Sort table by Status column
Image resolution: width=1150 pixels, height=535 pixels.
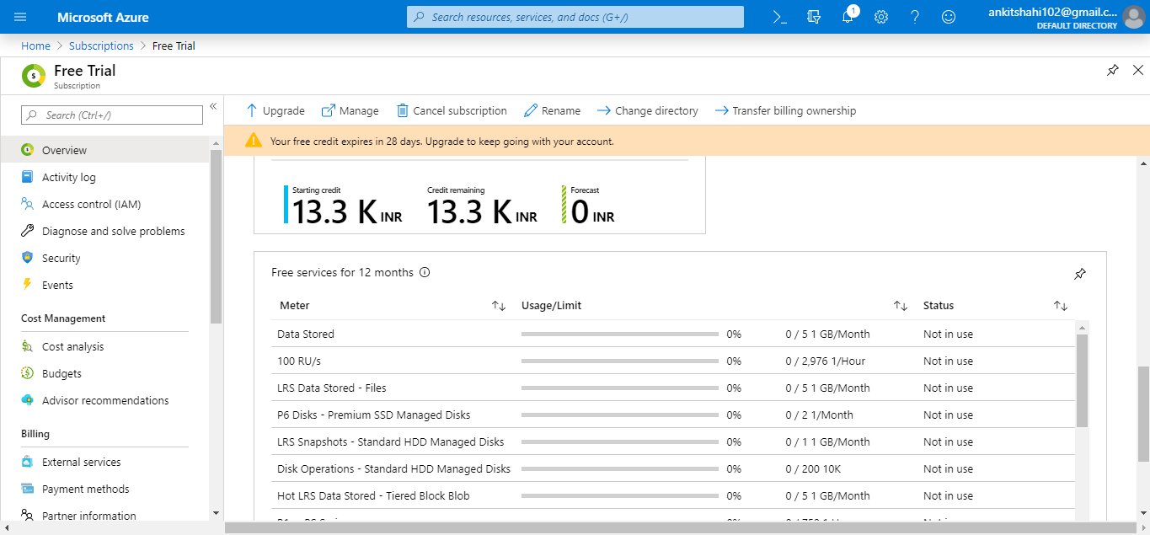1061,306
